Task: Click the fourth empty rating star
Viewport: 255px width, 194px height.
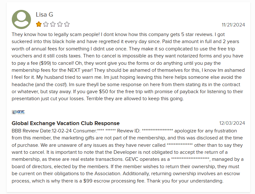Action: (60, 24)
